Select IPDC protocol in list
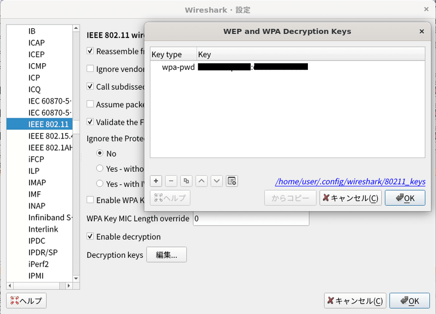 click(x=39, y=240)
